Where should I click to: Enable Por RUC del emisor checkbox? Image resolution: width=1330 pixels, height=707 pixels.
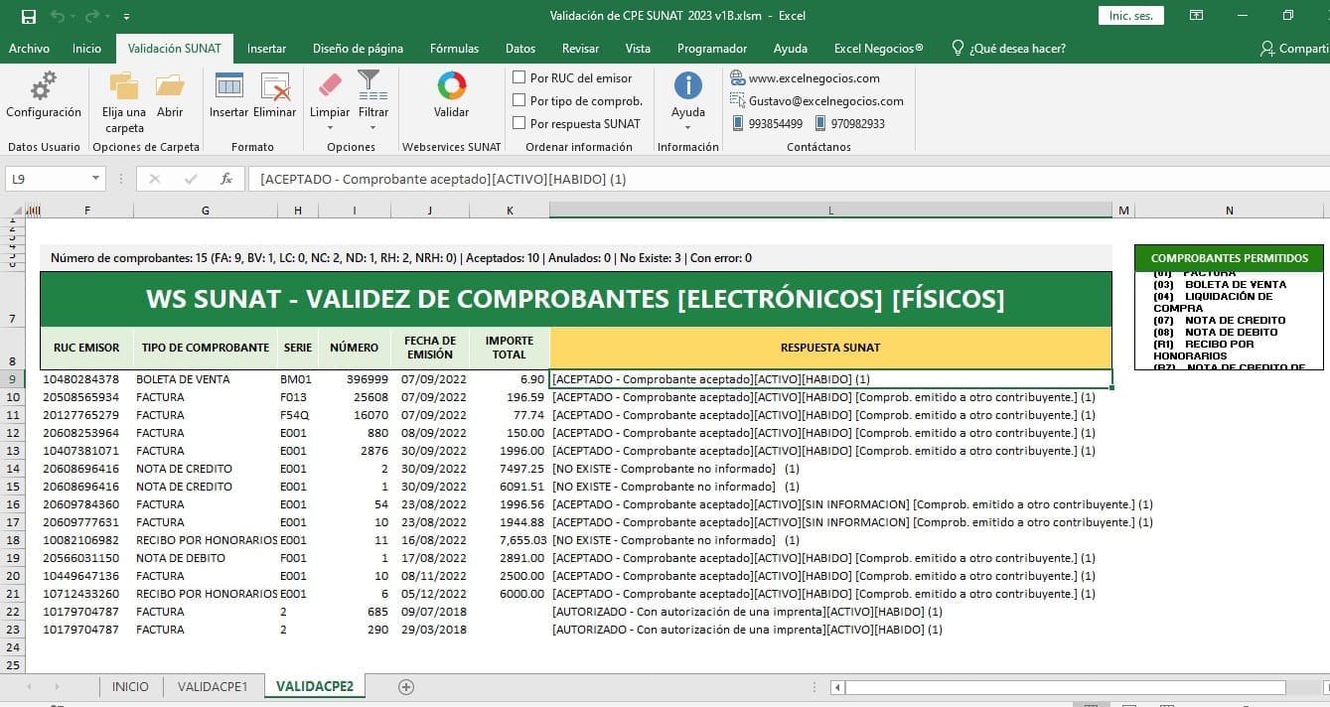coord(518,77)
